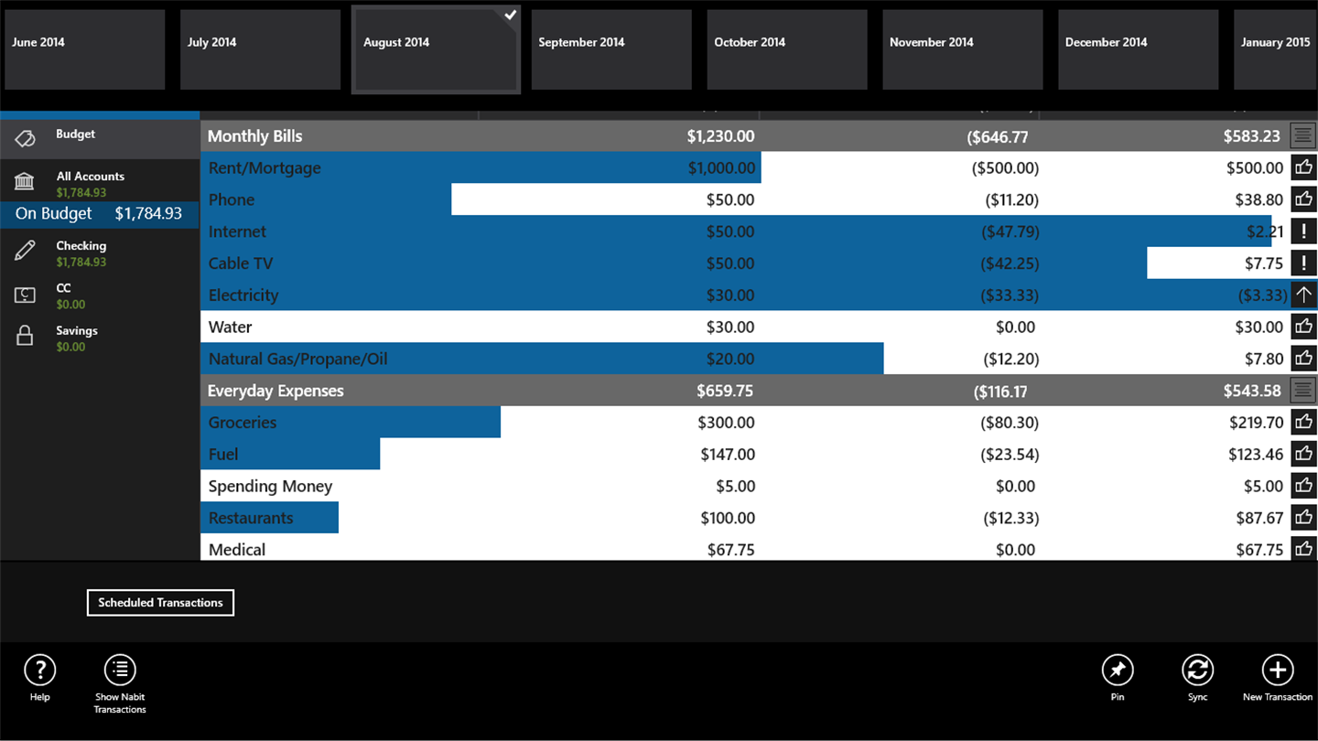This screenshot has width=1318, height=741.
Task: Collapse the Everyday Expenses group
Action: tap(1303, 391)
